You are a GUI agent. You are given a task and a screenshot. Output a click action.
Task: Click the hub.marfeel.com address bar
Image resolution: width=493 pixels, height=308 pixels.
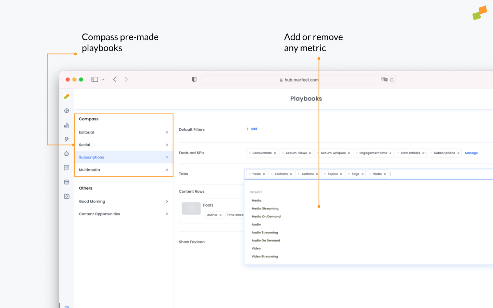[299, 80]
